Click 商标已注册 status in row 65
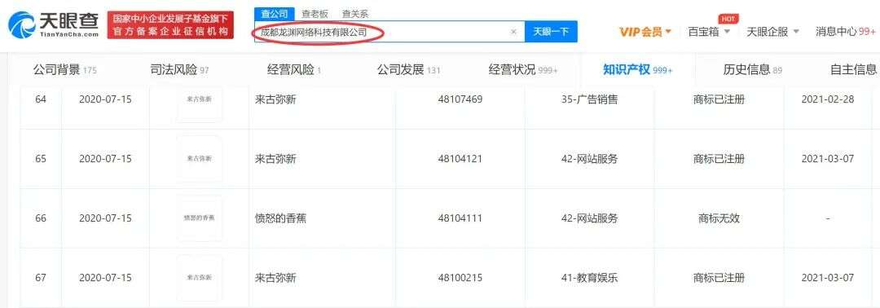This screenshot has width=880, height=308. click(719, 159)
